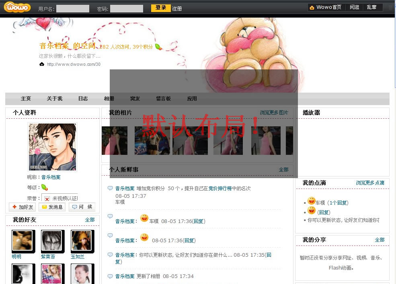Switch to the 主页 tab

pyautogui.click(x=26, y=99)
